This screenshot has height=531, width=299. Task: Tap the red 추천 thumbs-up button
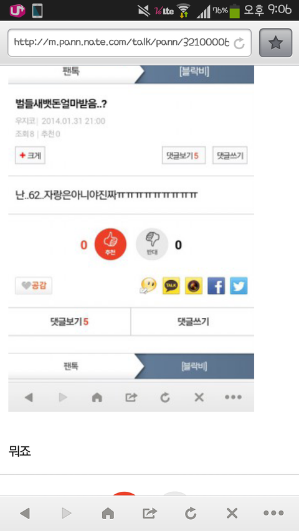[110, 244]
